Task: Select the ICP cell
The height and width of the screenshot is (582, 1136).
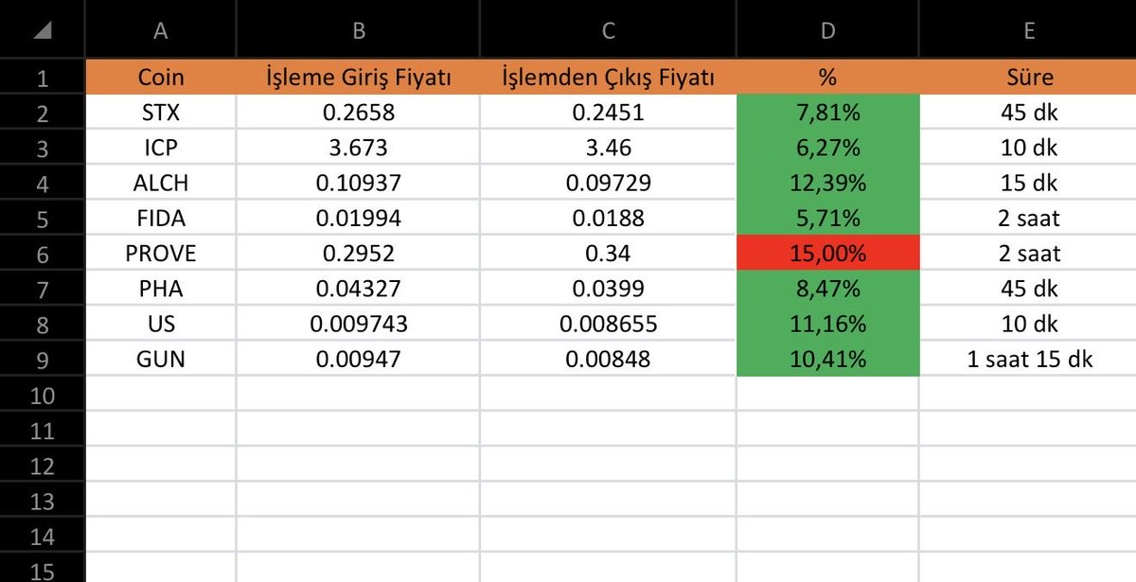Action: click(161, 148)
